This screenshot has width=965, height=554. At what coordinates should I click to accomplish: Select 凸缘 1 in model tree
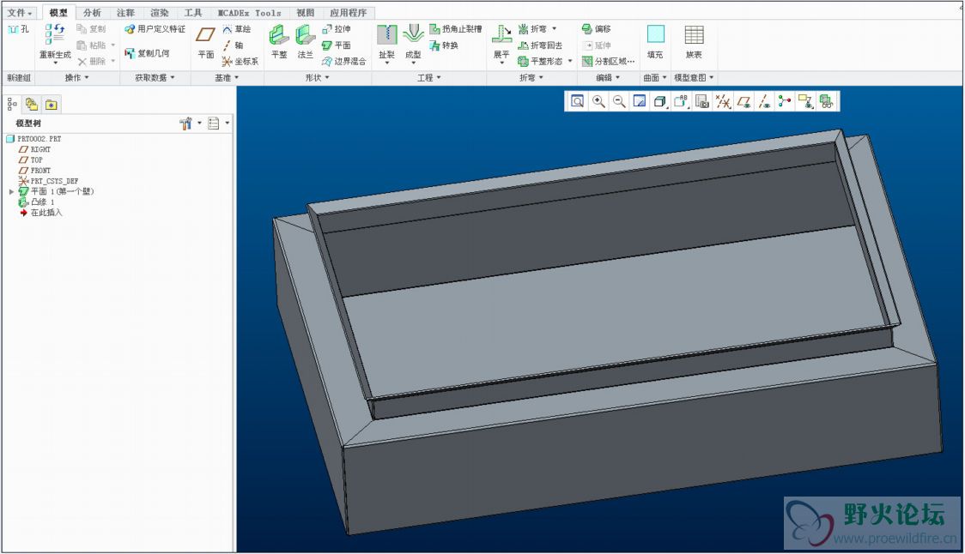tap(36, 202)
